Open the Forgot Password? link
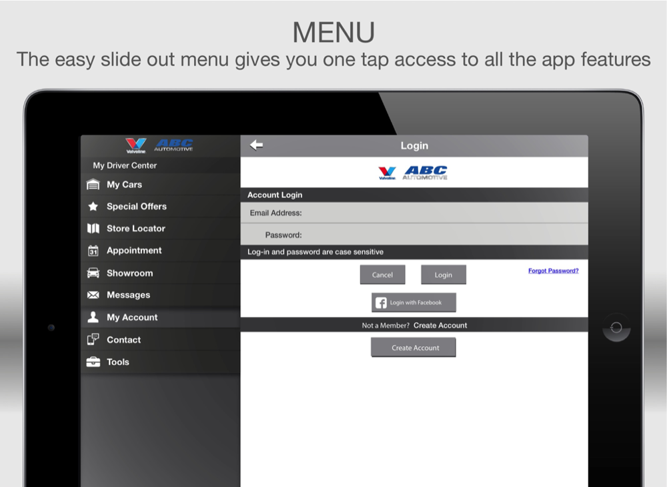Viewport: 667px width, 487px height. pyautogui.click(x=553, y=270)
